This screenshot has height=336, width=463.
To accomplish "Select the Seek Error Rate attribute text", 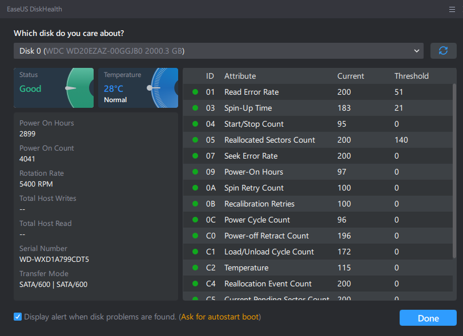I will [x=251, y=156].
